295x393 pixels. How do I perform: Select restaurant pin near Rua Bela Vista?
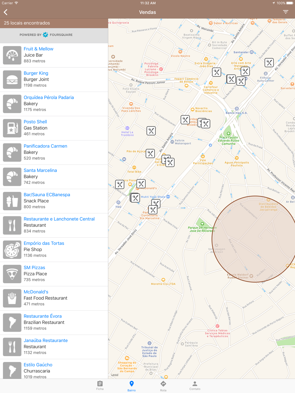pyautogui.click(x=119, y=184)
